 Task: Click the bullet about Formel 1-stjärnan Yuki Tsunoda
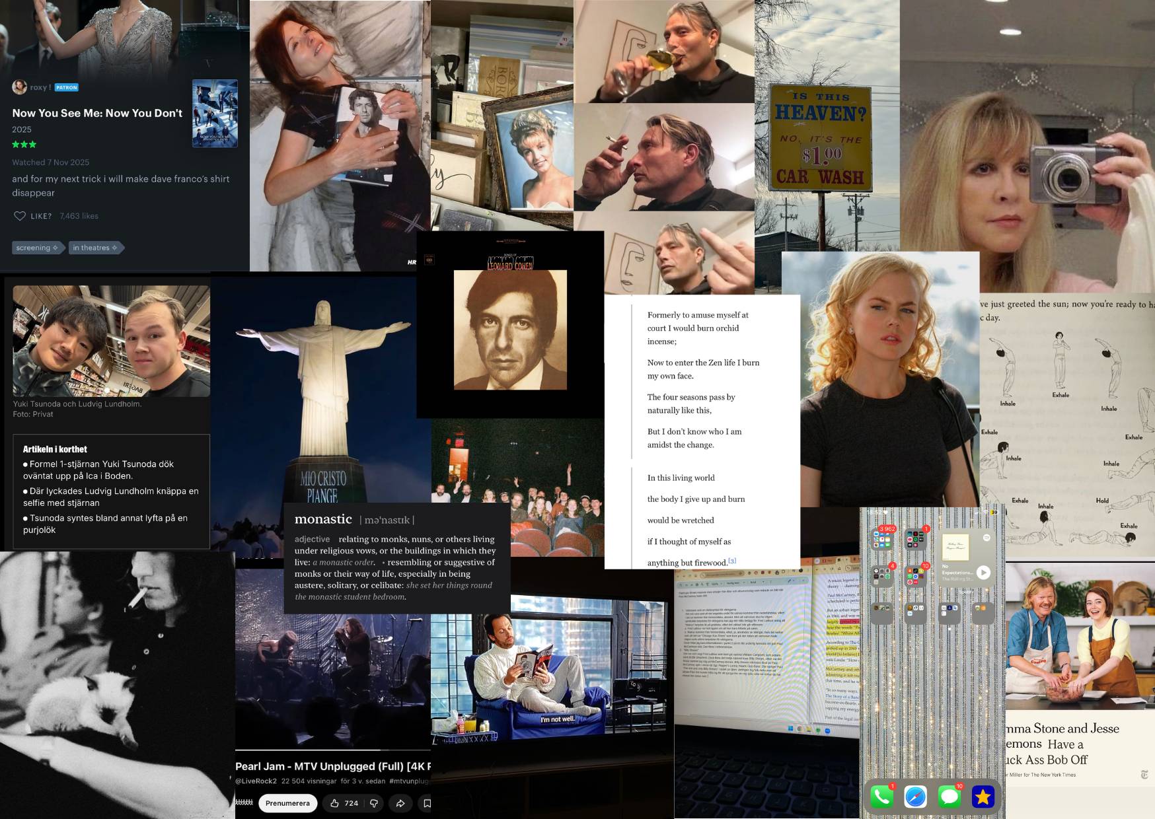(x=99, y=470)
